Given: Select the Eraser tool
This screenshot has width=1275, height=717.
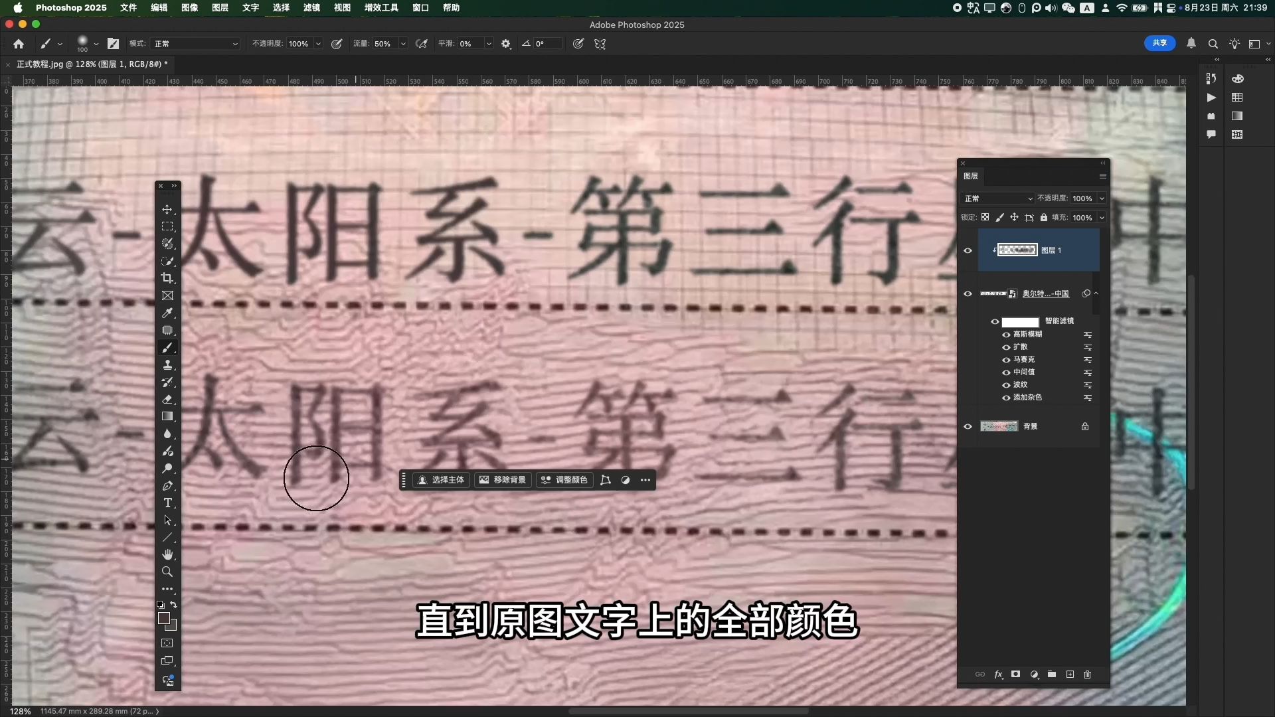Looking at the screenshot, I should (167, 399).
